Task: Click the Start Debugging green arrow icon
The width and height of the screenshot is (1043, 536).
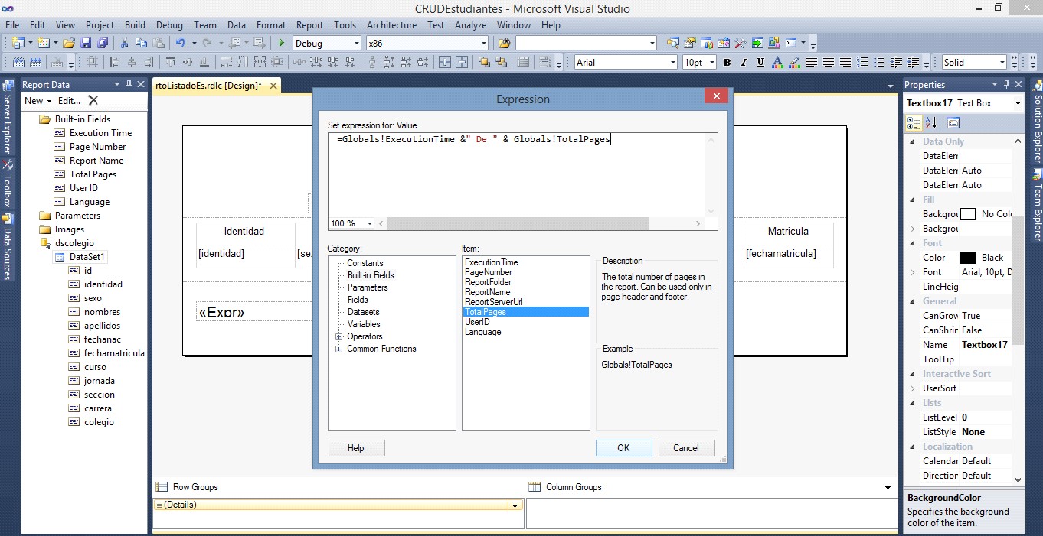Action: tap(280, 43)
